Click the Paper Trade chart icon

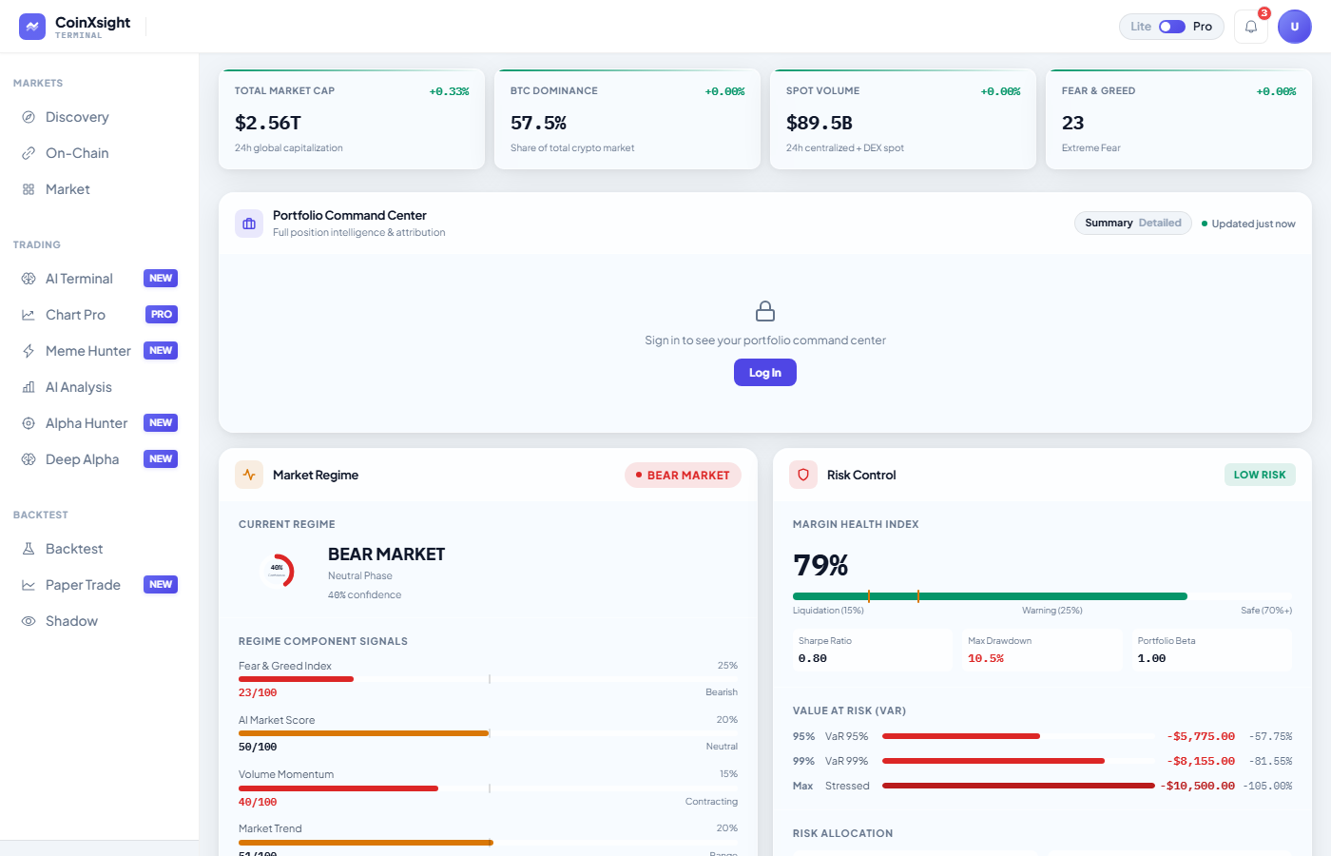[29, 585]
